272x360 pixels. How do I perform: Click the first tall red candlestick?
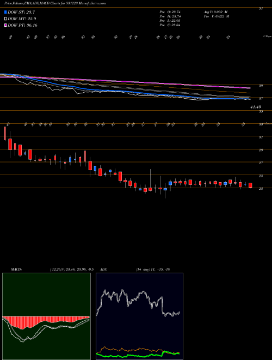(5, 134)
